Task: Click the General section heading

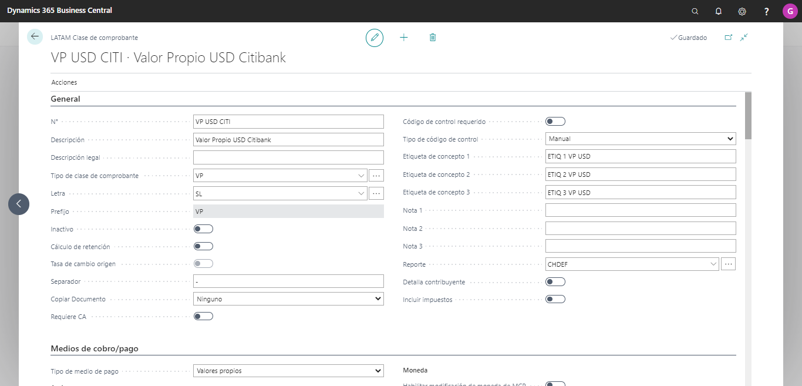Action: pos(66,99)
